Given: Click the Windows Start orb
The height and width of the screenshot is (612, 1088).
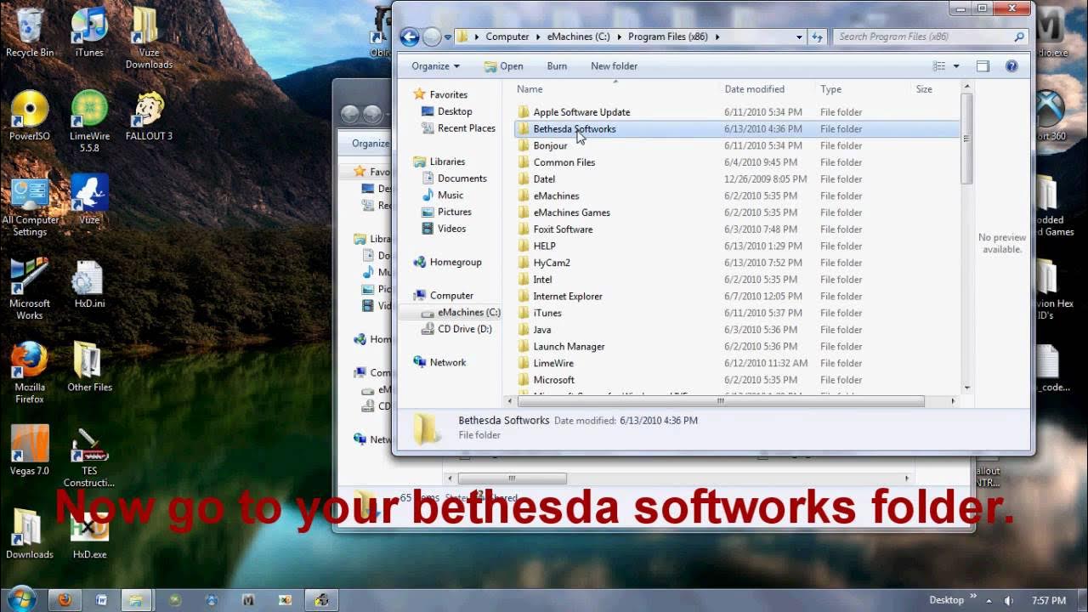Looking at the screenshot, I should coord(20,598).
